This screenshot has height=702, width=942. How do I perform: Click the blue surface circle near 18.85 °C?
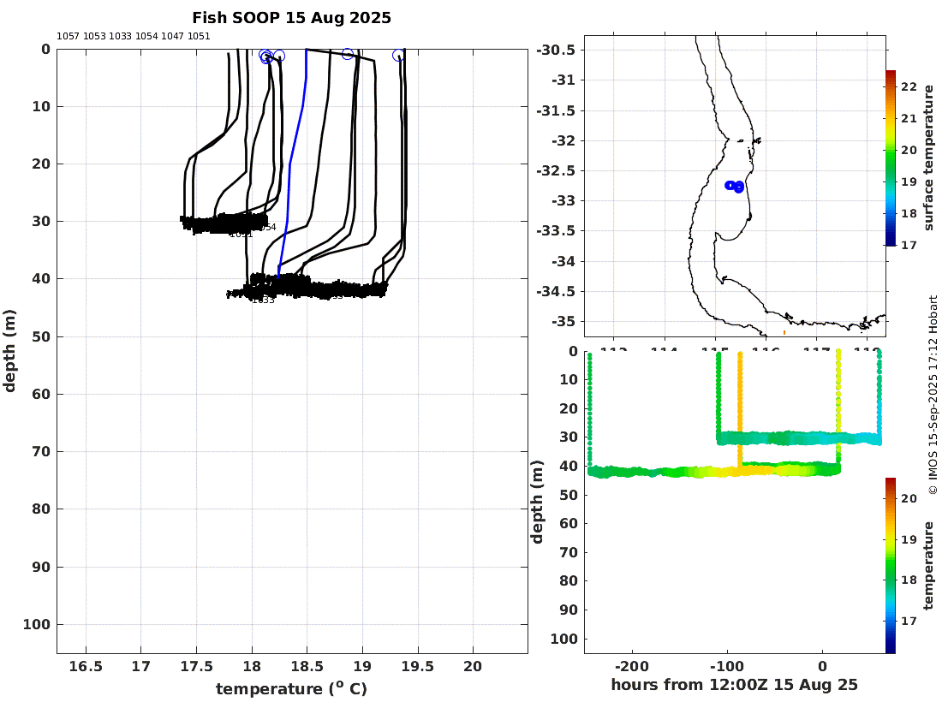click(347, 54)
